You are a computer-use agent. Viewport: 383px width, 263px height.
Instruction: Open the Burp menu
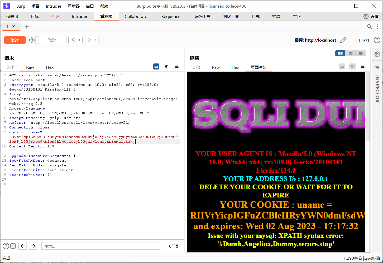[21, 6]
